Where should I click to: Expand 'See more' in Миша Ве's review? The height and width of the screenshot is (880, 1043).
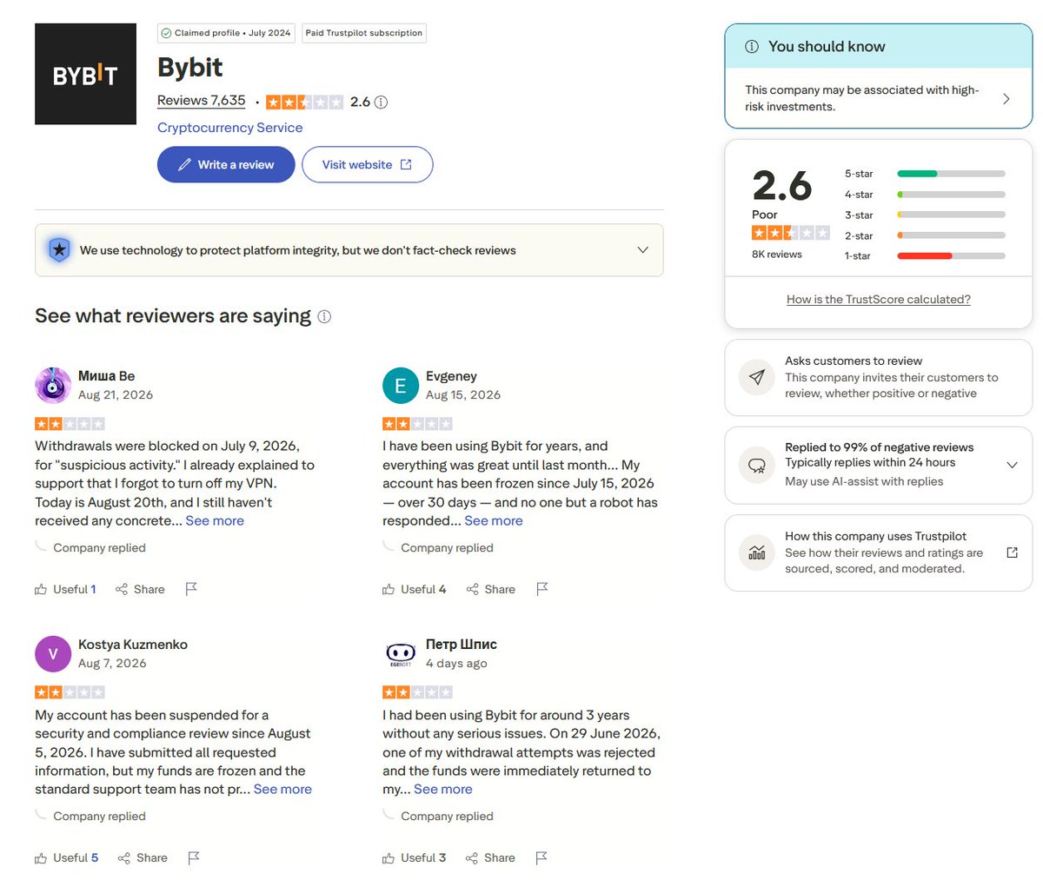pyautogui.click(x=215, y=521)
